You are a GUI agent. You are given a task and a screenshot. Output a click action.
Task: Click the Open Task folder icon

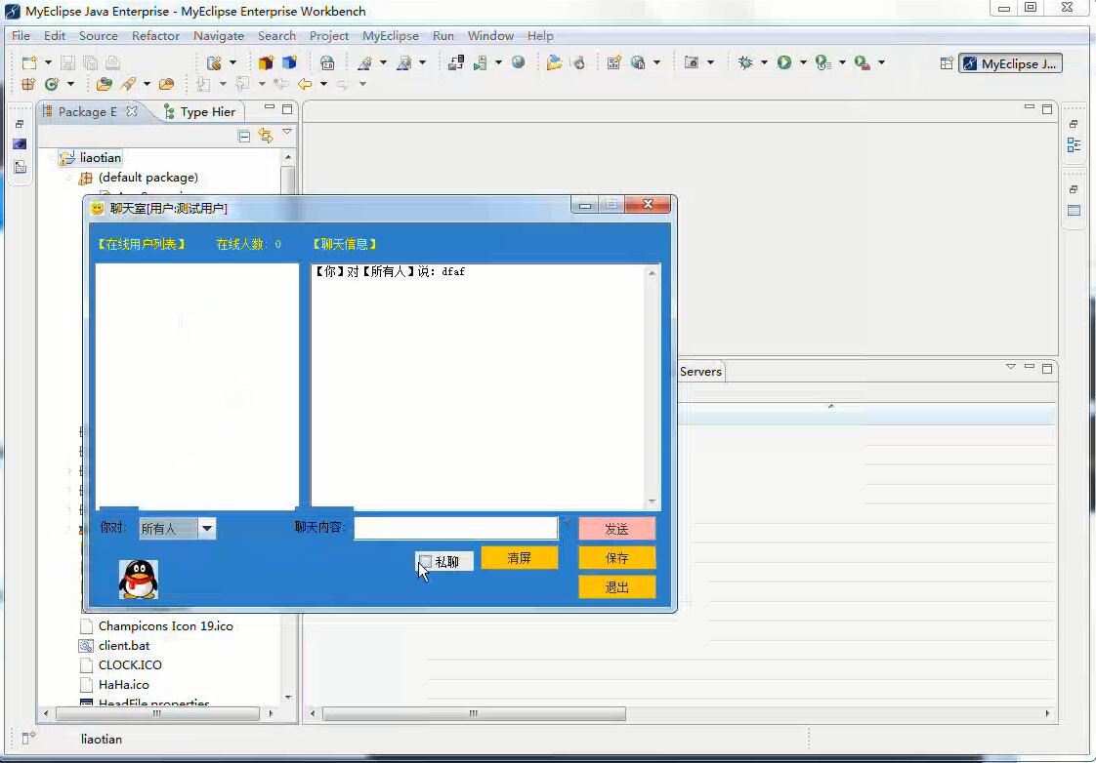point(166,85)
